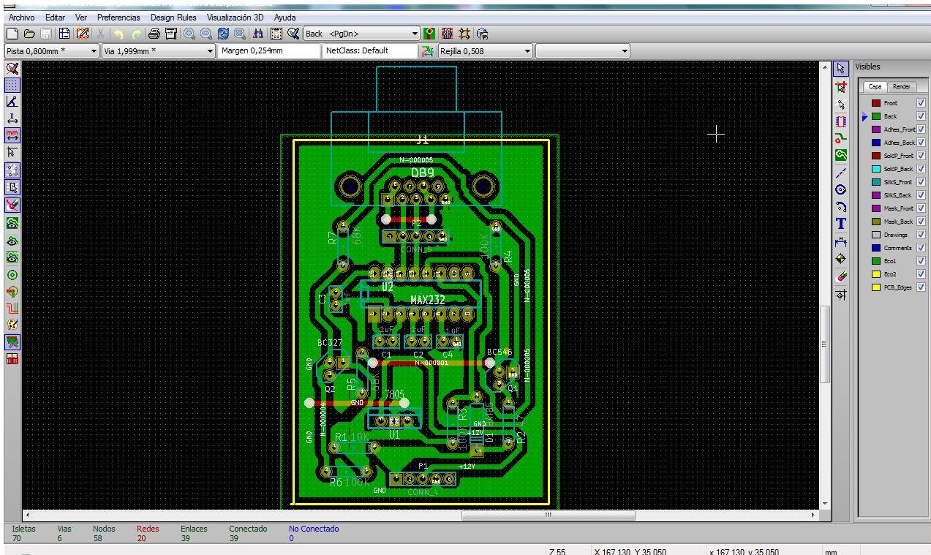931x555 pixels.
Task: Select the Delete items eraser tool
Action: click(x=841, y=275)
